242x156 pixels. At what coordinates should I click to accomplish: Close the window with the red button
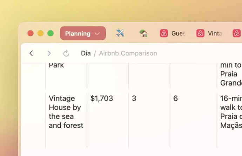[31, 34]
